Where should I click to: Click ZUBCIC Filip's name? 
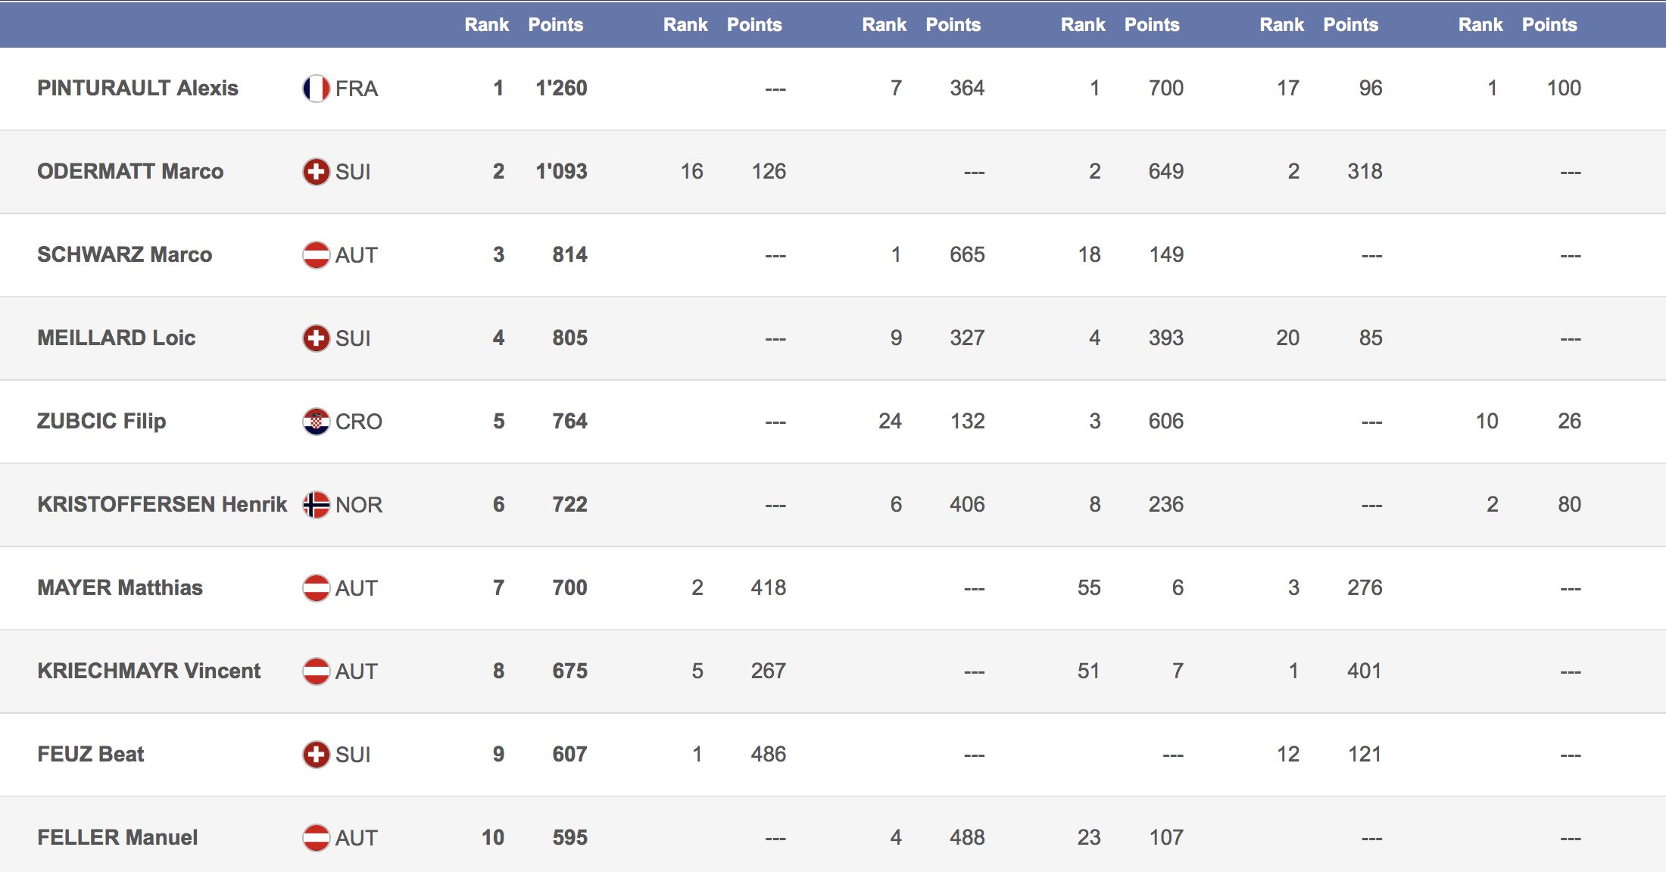pos(101,422)
